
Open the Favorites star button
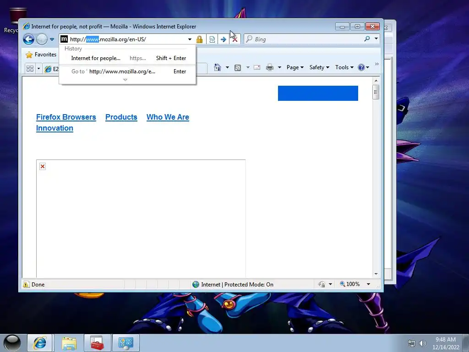pos(41,55)
